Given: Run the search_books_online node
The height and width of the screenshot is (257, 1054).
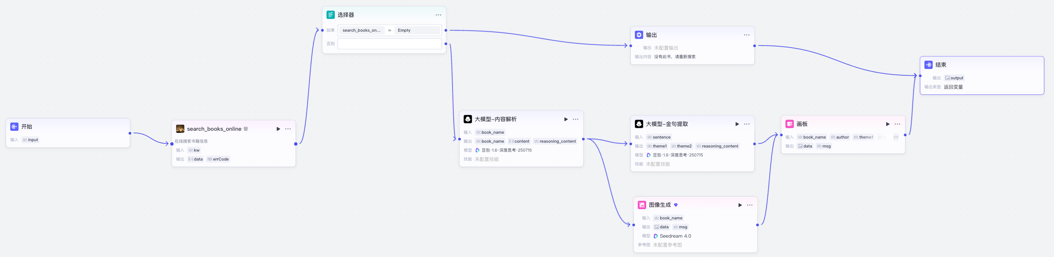Looking at the screenshot, I should pos(278,129).
